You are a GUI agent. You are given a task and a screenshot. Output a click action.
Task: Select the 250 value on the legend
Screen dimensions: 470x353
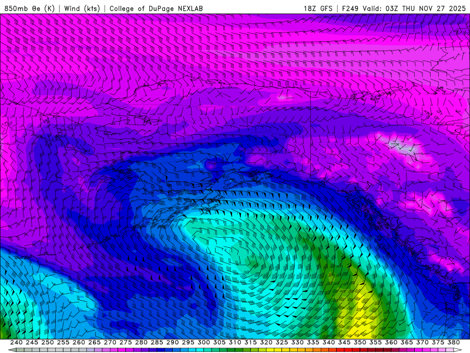(x=48, y=342)
